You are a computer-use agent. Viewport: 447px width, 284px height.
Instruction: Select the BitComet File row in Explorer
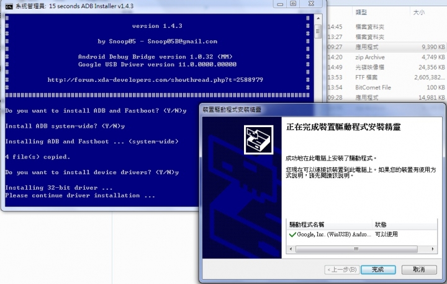click(x=387, y=87)
